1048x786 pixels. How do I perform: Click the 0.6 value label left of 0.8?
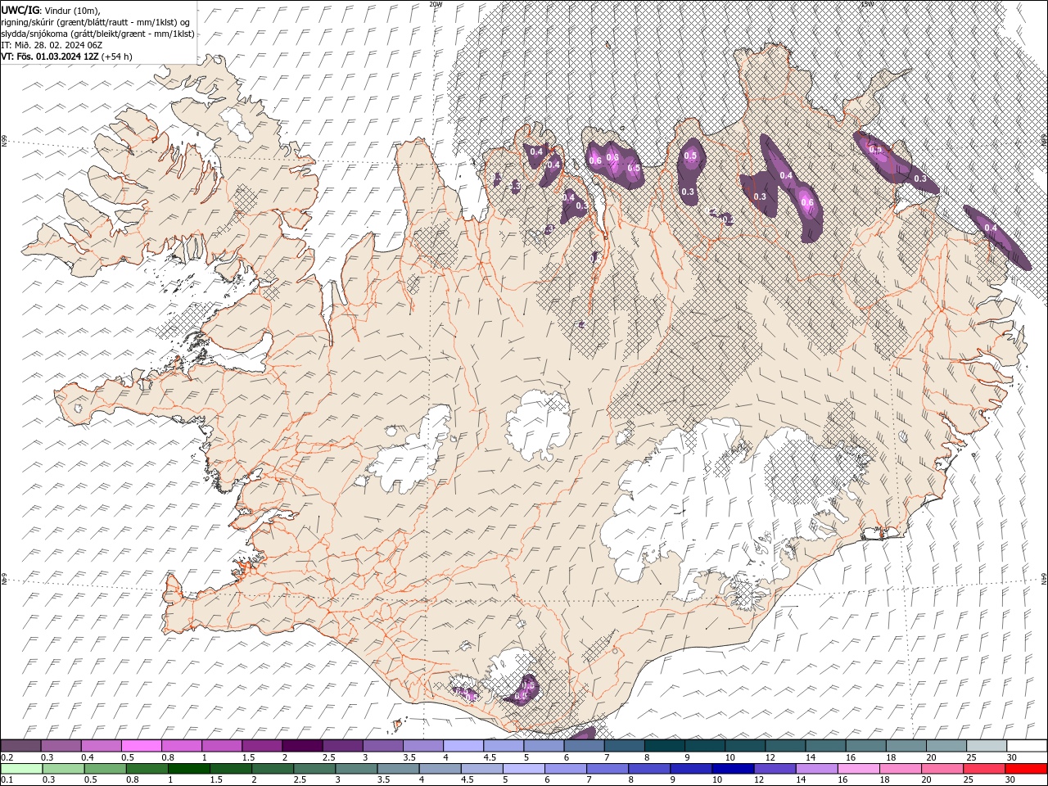pos(595,160)
